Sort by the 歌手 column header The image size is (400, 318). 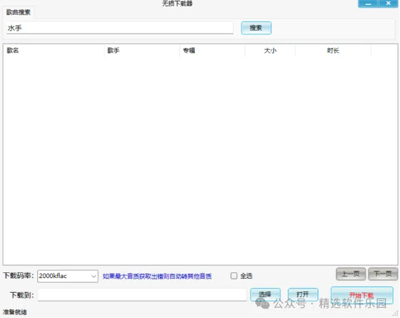pos(141,51)
